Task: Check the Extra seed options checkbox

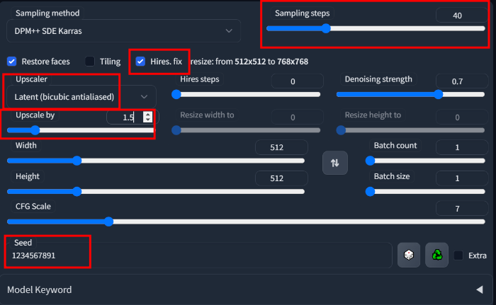Action: click(x=458, y=255)
